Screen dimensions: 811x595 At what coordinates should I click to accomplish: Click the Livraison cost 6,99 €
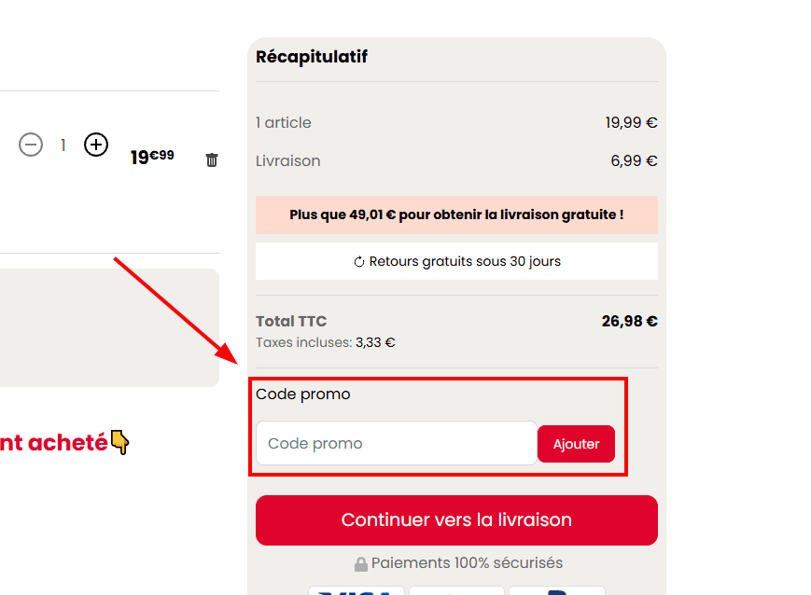click(634, 161)
